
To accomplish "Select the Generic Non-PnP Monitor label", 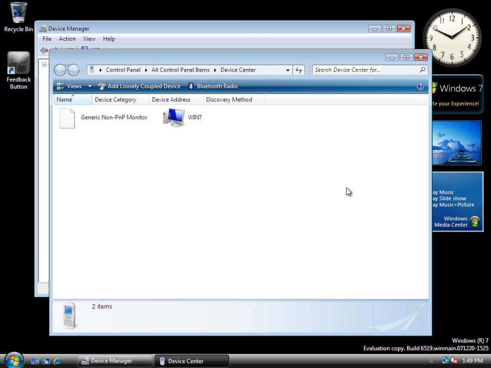I will (x=114, y=117).
